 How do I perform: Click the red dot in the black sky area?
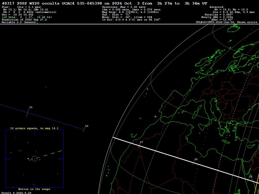(46, 87)
